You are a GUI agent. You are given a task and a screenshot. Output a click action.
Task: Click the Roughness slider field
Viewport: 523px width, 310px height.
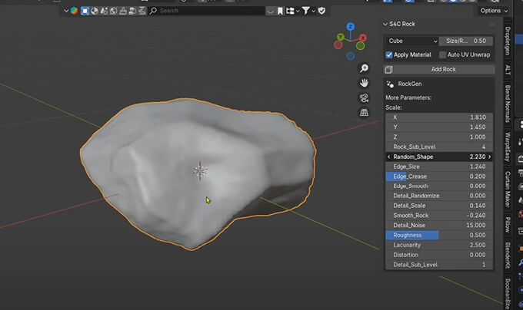[x=439, y=235]
